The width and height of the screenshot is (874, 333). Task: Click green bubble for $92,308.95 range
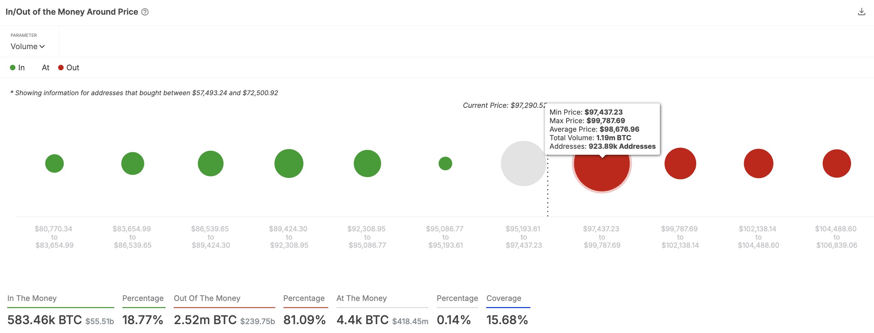tap(367, 163)
